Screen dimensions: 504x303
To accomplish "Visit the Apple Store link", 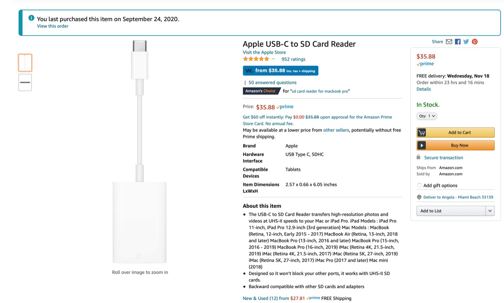I will (264, 52).
